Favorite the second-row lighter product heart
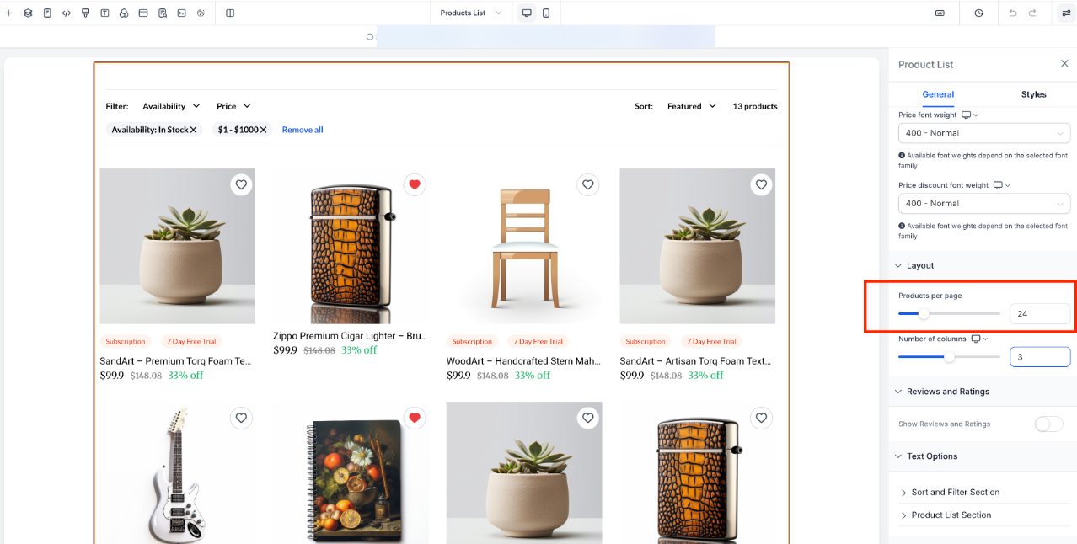Viewport: 1077px width, 544px height. (x=762, y=418)
